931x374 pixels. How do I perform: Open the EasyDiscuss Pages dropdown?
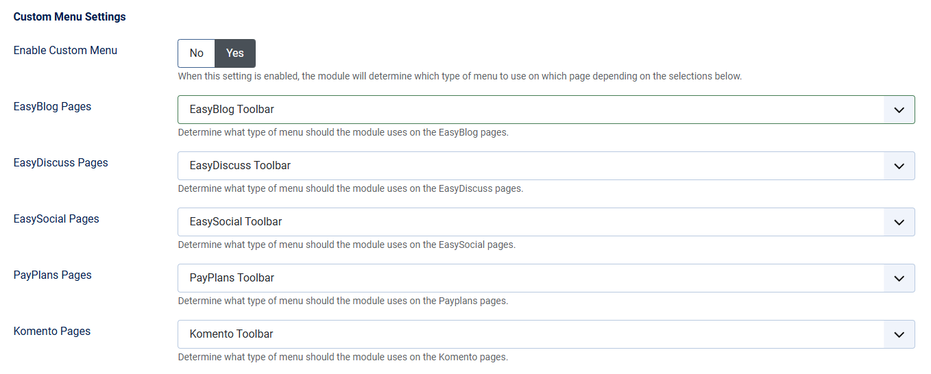click(x=546, y=166)
